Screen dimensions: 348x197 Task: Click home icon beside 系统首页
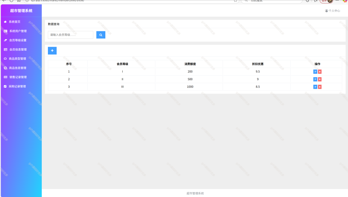click(5, 22)
